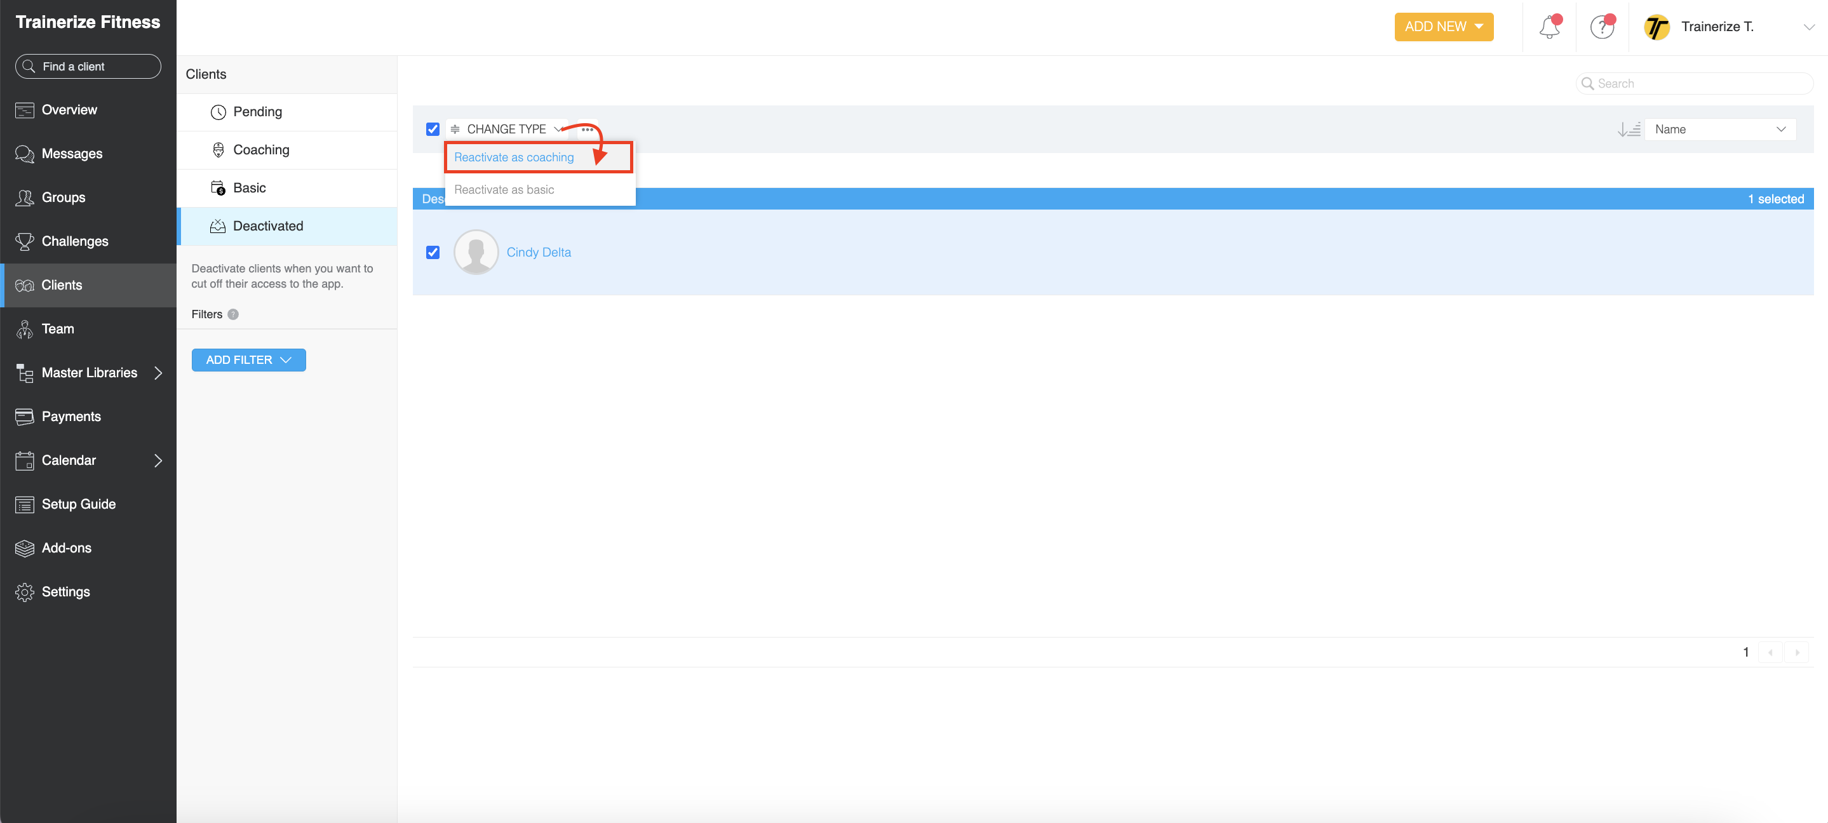Open the Settings page
Viewport: 1828px width, 823px height.
[88, 592]
